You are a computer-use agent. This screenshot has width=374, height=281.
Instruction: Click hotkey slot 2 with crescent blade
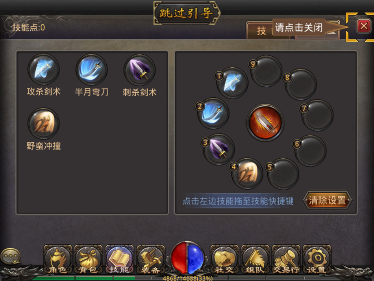pos(213,113)
